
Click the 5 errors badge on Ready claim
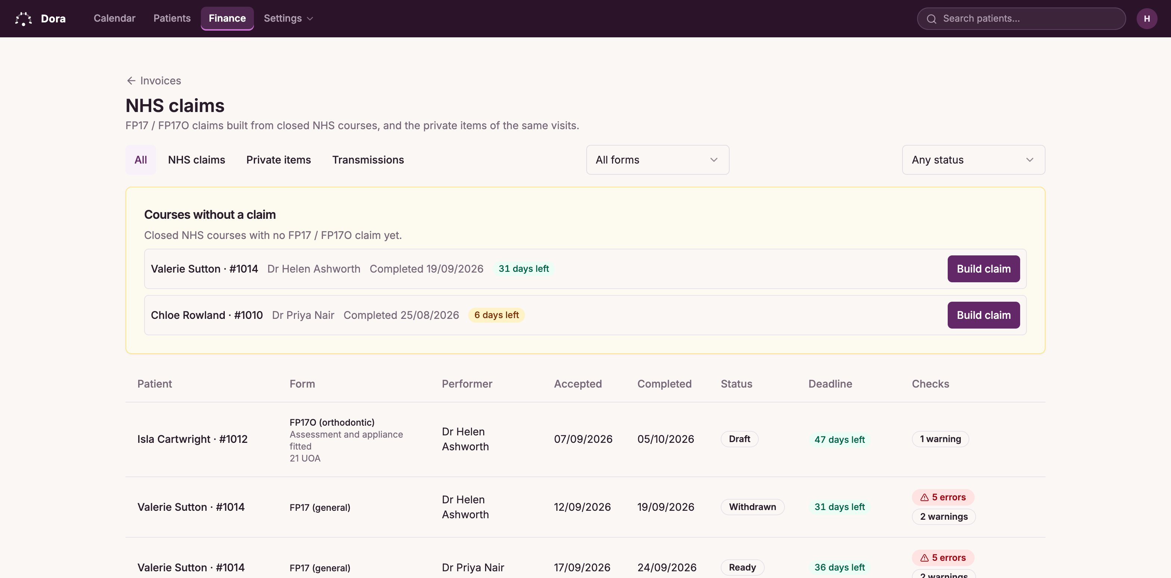point(943,557)
